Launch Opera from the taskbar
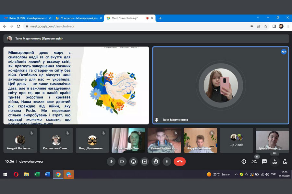Screen dimensions: 292x194 tap(16, 174)
